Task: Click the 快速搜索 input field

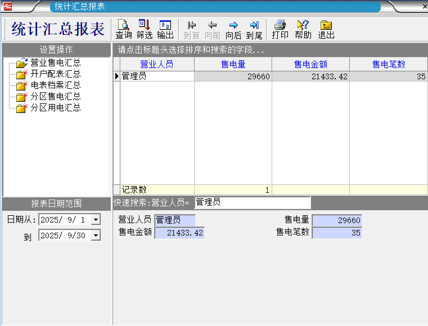Action: (252, 202)
